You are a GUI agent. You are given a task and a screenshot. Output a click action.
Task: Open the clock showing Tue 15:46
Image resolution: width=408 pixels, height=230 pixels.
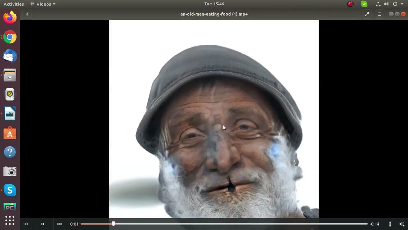coord(214,4)
